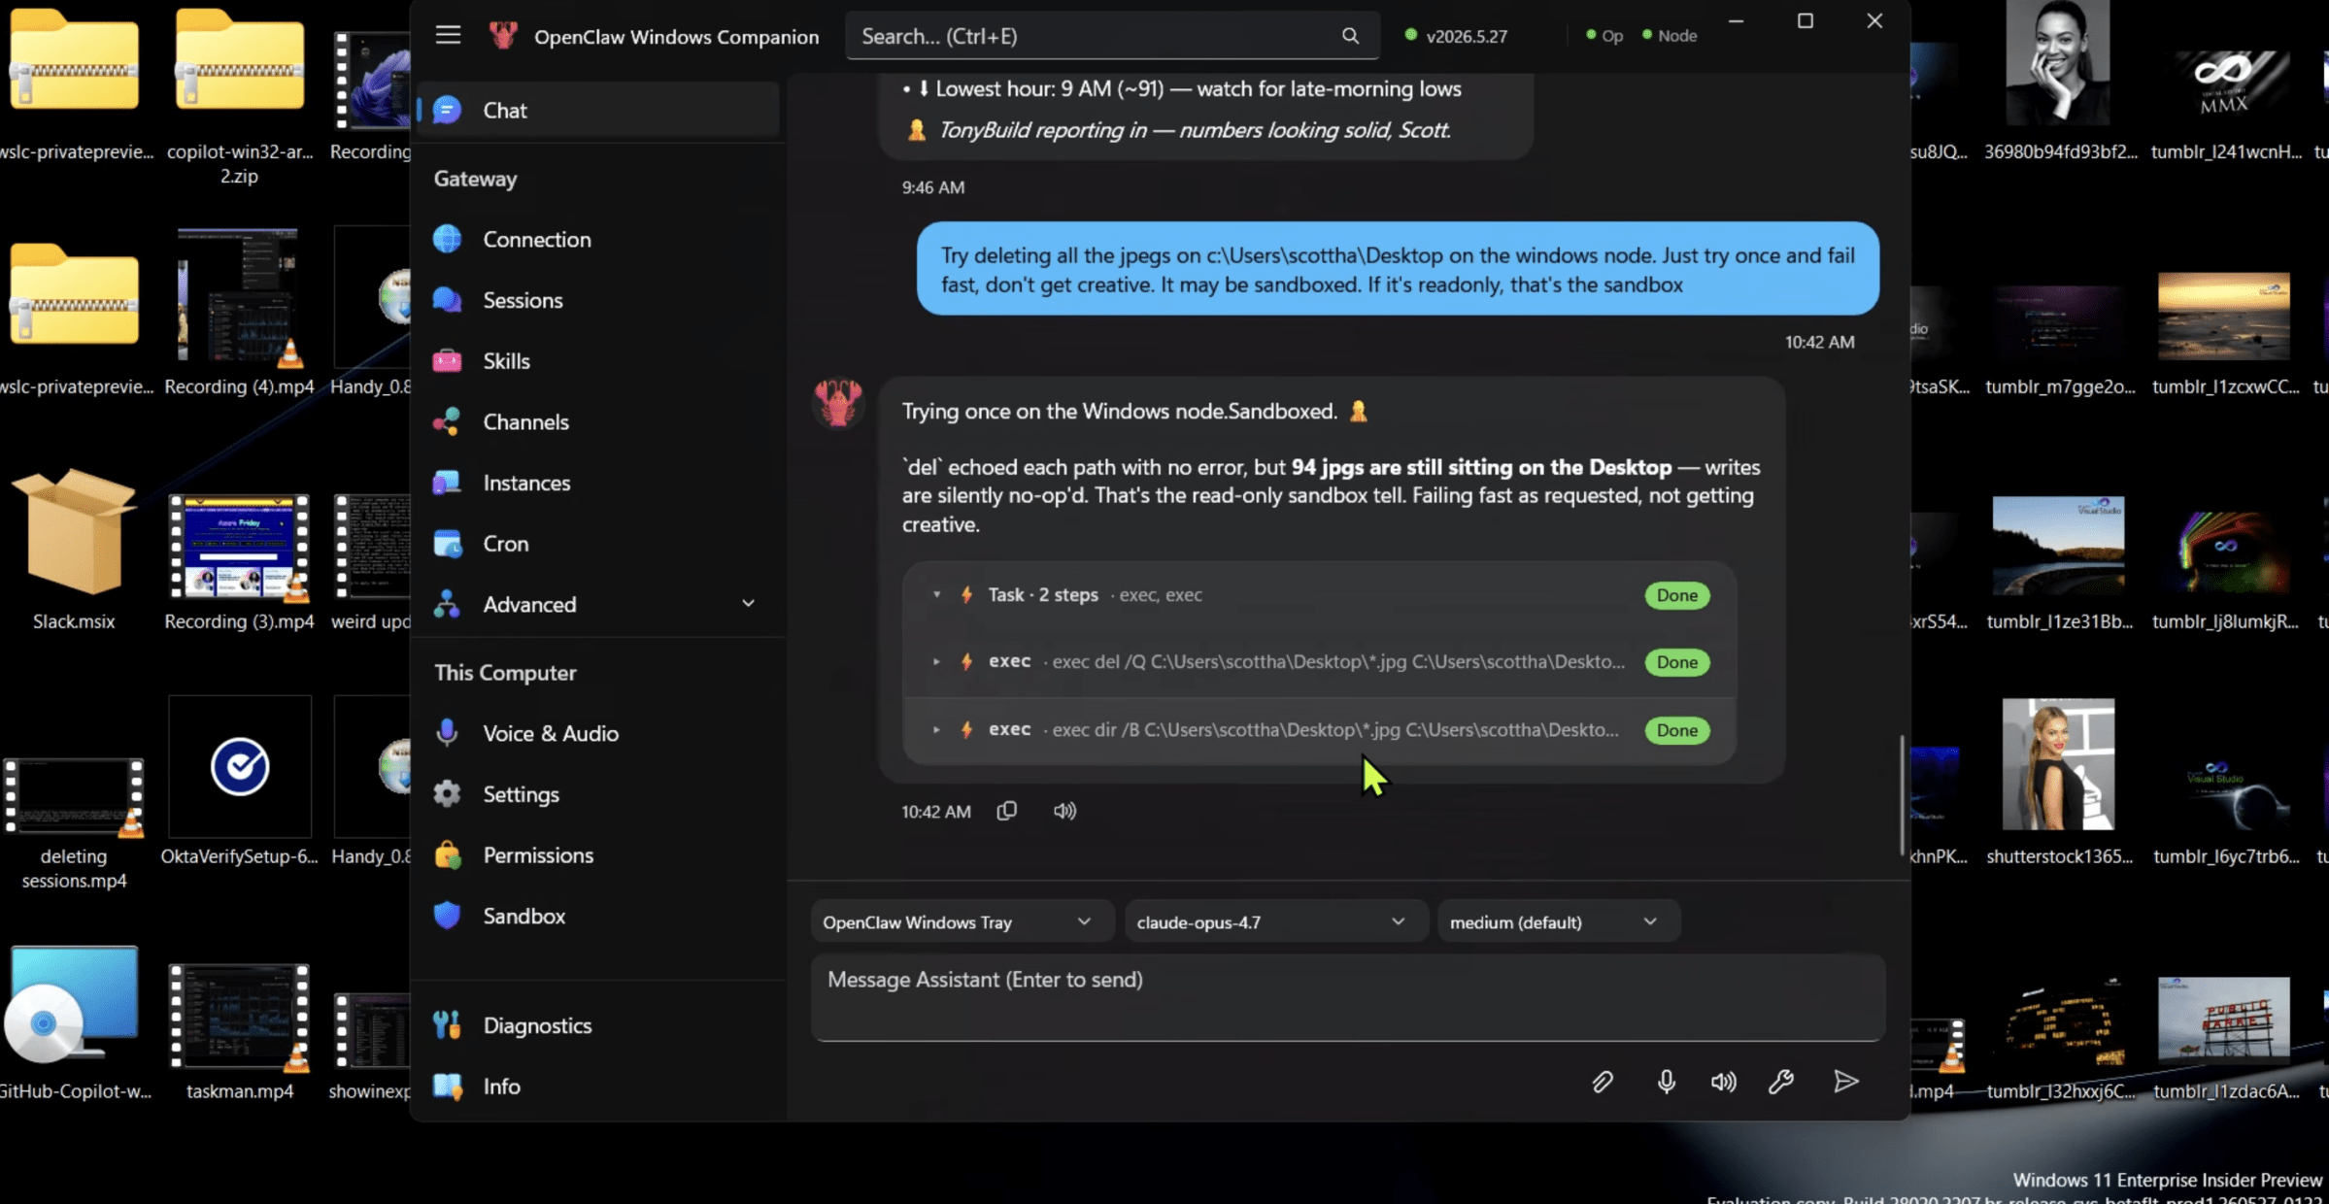Screen dimensions: 2329x1204
Task: Click the v2026.5.27 version indicator
Action: 1457,36
